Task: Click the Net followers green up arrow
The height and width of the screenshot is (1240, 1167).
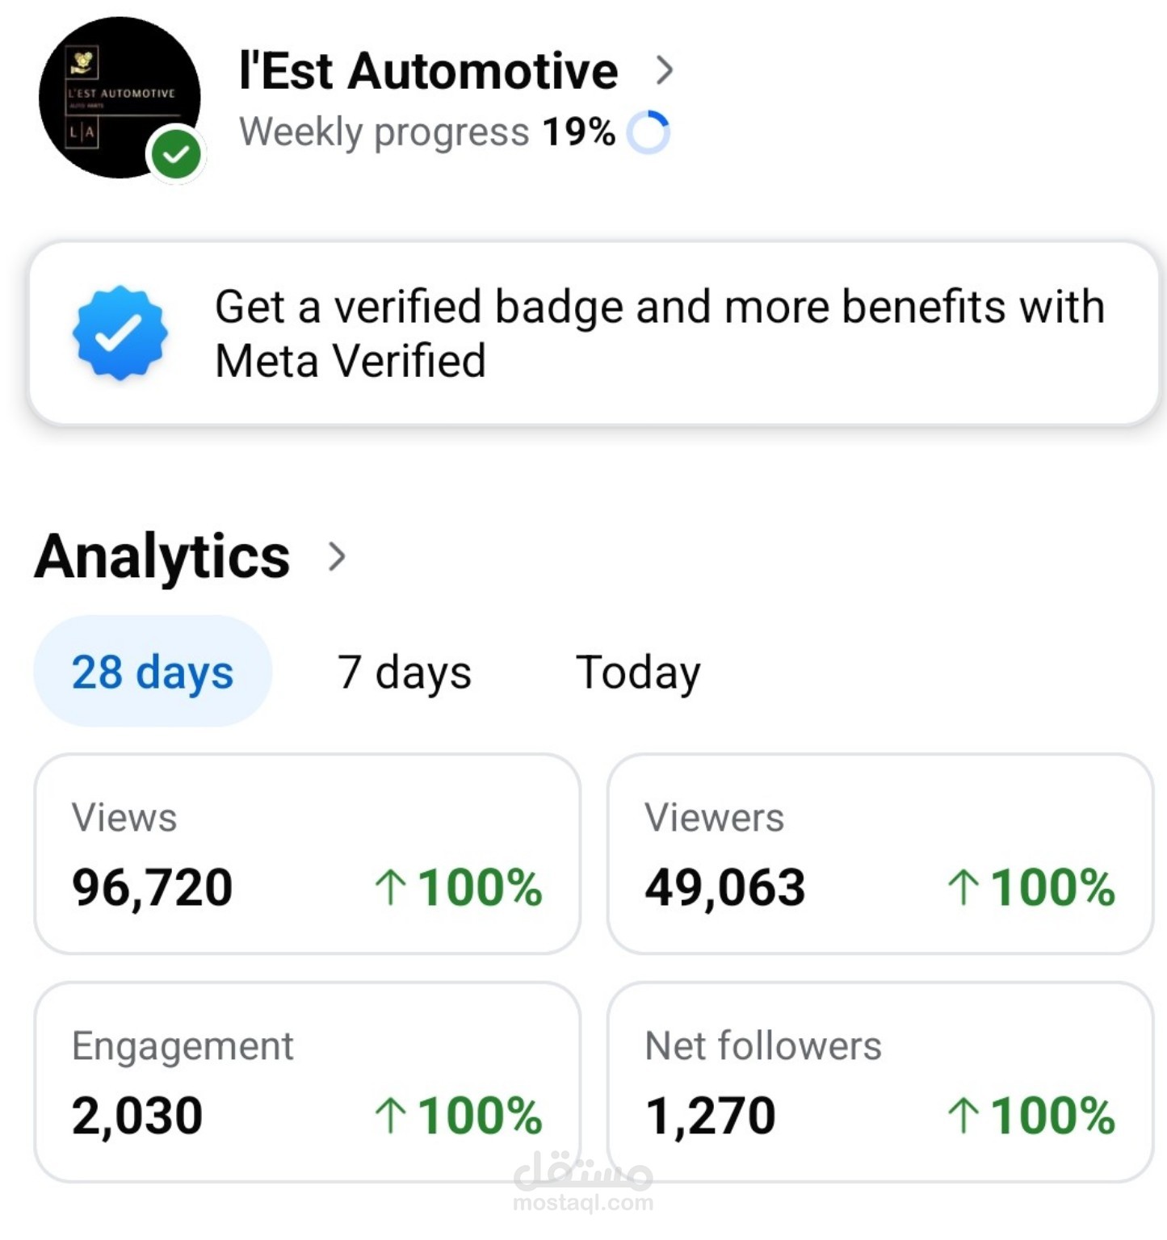Action: [963, 1116]
